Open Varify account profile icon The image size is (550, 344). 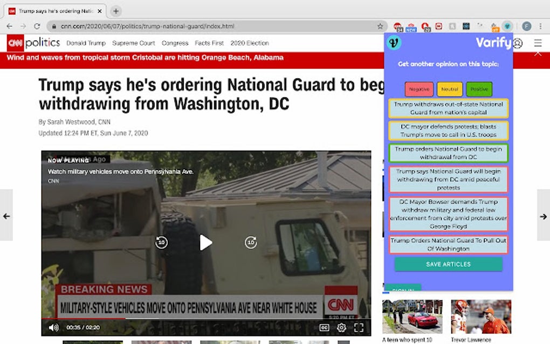[x=518, y=44]
